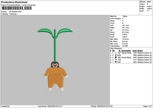Image resolution: width=153 pixels, height=108 pixels.
Task: Click the stitch count '2403' in row 2
Action: coord(119,55)
